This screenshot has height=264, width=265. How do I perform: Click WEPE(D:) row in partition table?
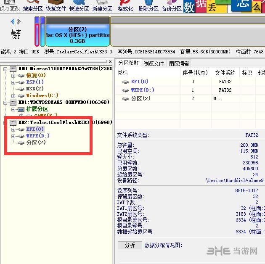(190, 90)
